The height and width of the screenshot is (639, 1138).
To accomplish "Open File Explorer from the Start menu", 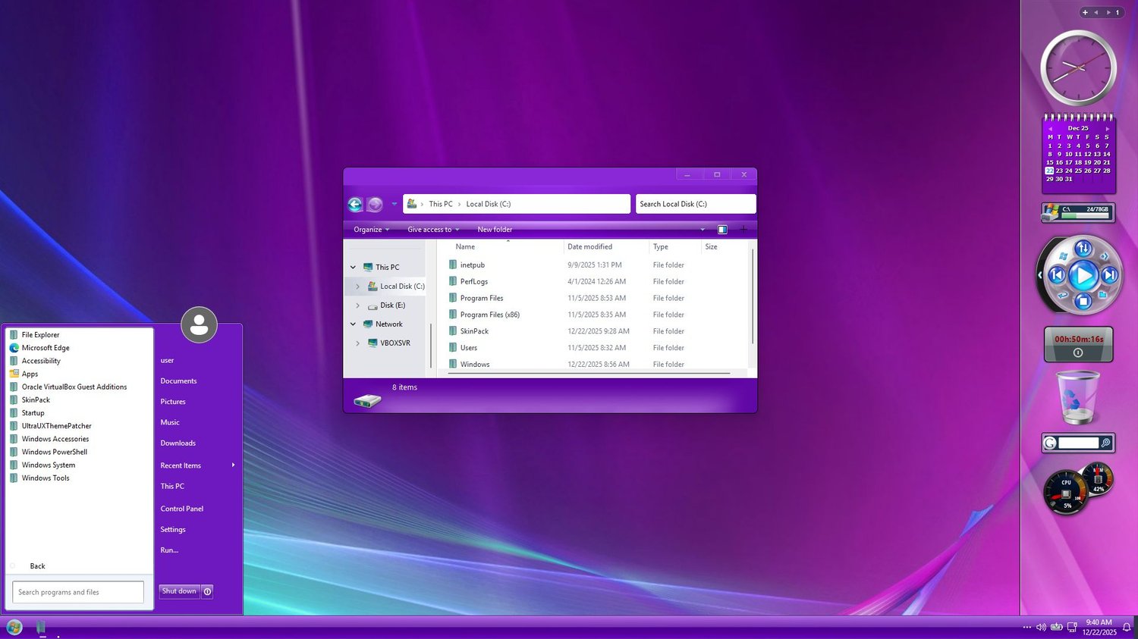I will coord(40,335).
